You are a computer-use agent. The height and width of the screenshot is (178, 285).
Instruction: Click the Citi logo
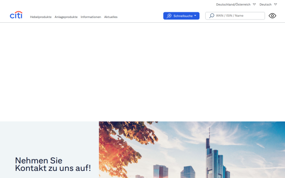coord(16,15)
